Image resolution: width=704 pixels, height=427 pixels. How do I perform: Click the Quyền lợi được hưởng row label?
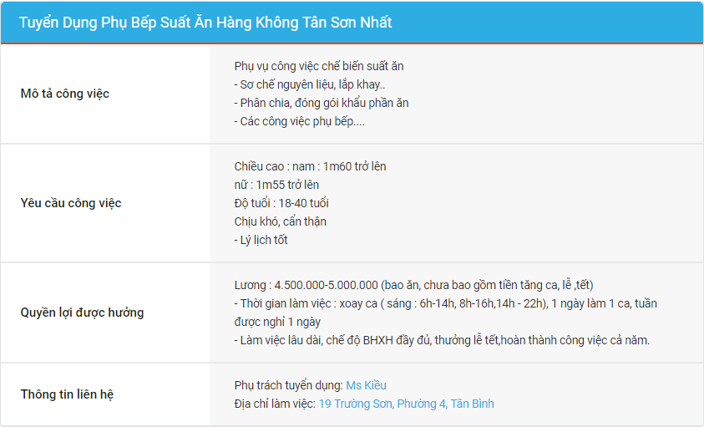(x=82, y=313)
